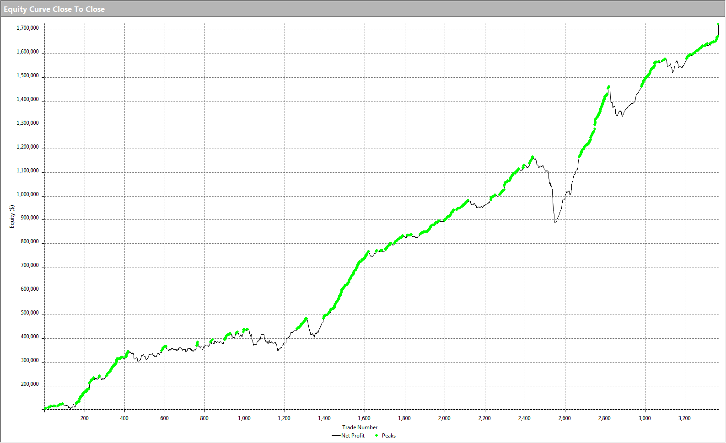Click the 1,200 trade number axis label

coord(284,418)
